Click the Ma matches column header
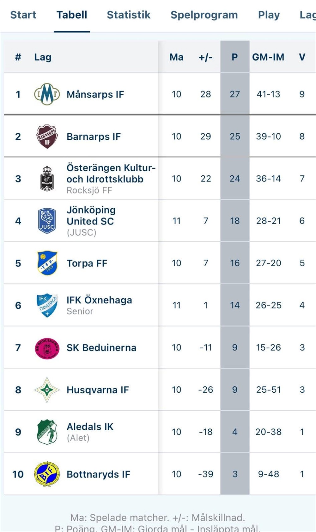Image resolution: width=316 pixels, height=532 pixels. tap(176, 57)
